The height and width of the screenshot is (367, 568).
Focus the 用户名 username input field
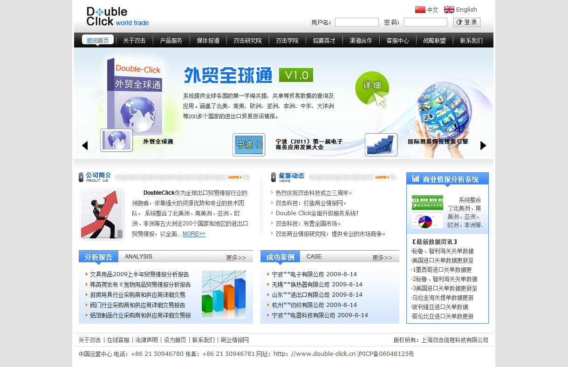click(357, 22)
